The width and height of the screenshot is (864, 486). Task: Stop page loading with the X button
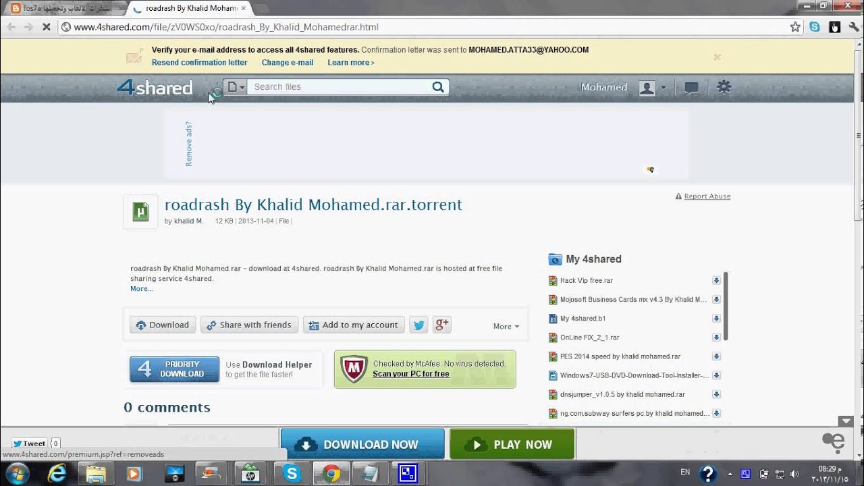click(x=46, y=27)
